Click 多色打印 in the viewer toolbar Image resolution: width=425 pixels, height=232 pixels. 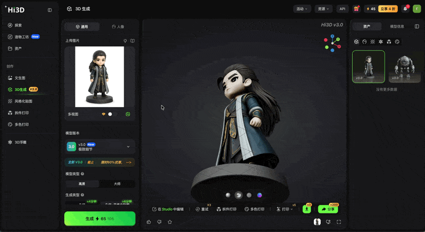pyautogui.click(x=254, y=209)
